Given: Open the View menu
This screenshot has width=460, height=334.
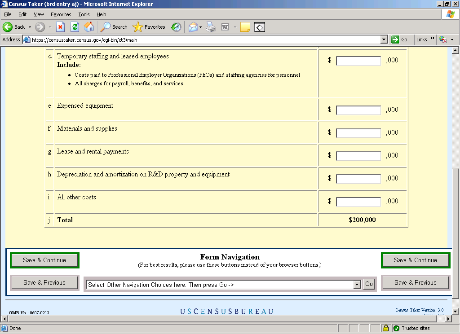Looking at the screenshot, I should click(39, 14).
